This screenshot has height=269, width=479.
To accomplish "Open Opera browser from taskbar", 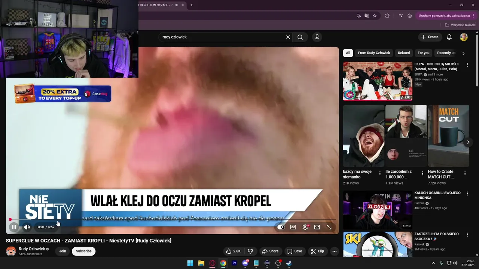I will pos(212,263).
